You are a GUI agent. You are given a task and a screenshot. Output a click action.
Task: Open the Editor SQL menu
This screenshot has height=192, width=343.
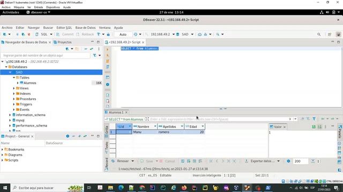pyautogui.click(x=64, y=28)
